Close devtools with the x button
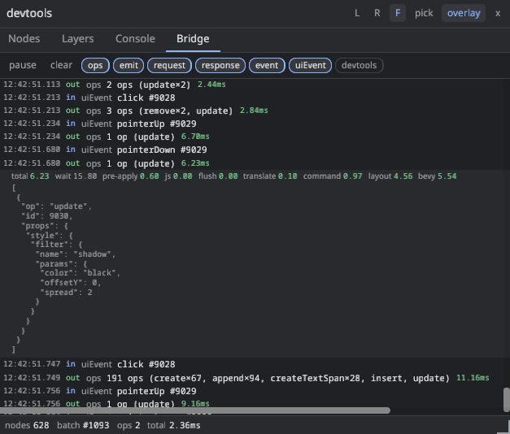The height and width of the screenshot is (434, 510). tap(498, 13)
